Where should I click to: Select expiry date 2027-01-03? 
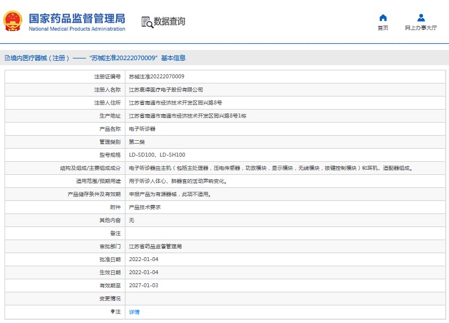pos(144,285)
